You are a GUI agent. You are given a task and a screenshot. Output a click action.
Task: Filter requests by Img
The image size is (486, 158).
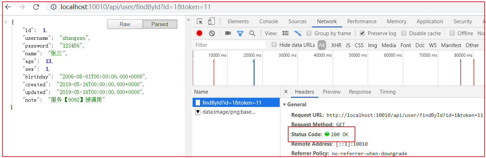coord(372,45)
